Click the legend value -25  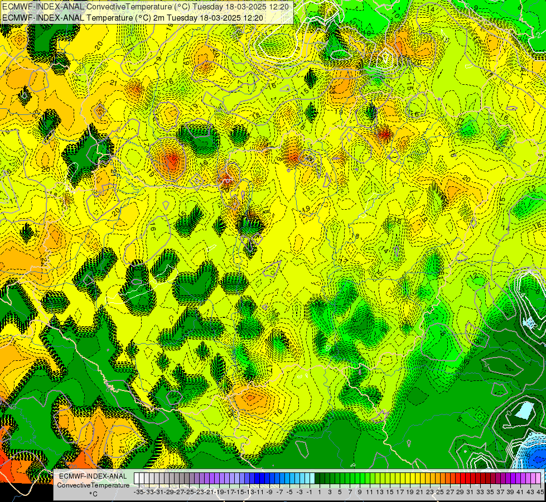(x=189, y=493)
